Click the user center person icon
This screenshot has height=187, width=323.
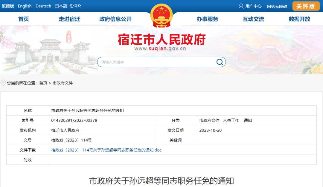(x=241, y=6)
